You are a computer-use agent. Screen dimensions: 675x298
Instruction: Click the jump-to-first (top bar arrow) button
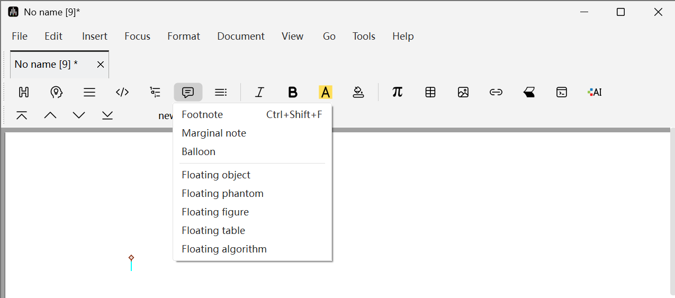click(x=22, y=115)
